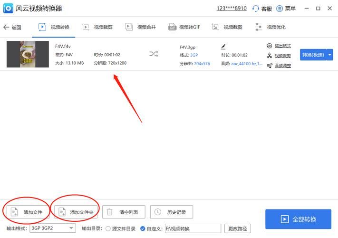Click the 输出格式 output format icon
The width and height of the screenshot is (338, 238).
click(270, 46)
